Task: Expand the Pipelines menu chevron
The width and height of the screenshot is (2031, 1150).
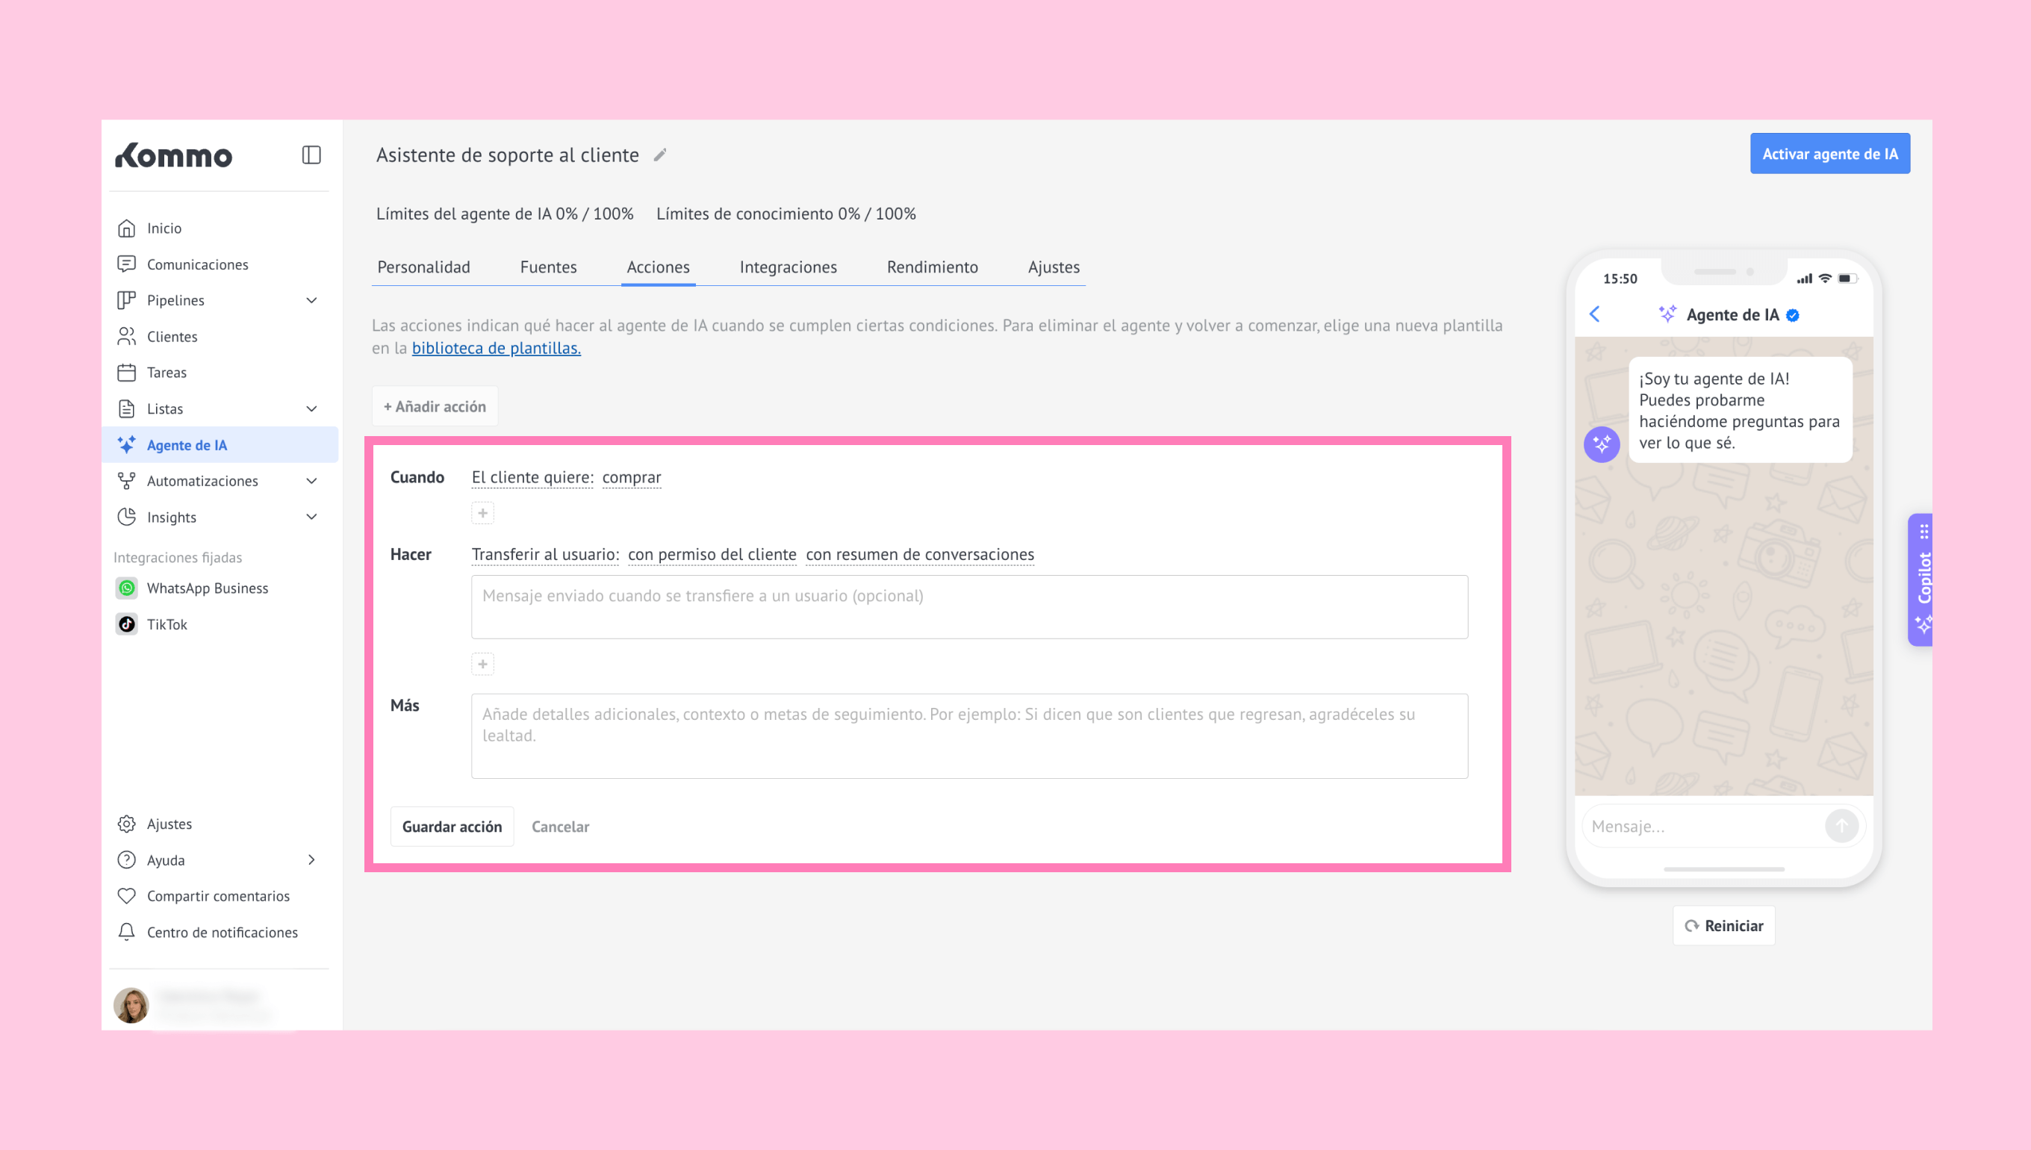Action: click(x=311, y=300)
